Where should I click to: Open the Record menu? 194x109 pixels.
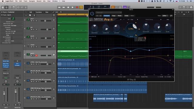click(x=39, y=1)
